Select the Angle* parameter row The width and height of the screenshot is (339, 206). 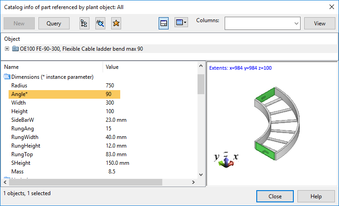(x=64, y=94)
